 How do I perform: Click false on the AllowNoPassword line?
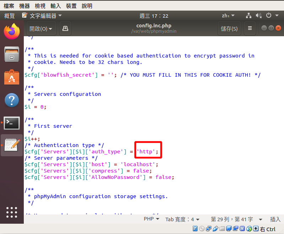tap(163, 177)
